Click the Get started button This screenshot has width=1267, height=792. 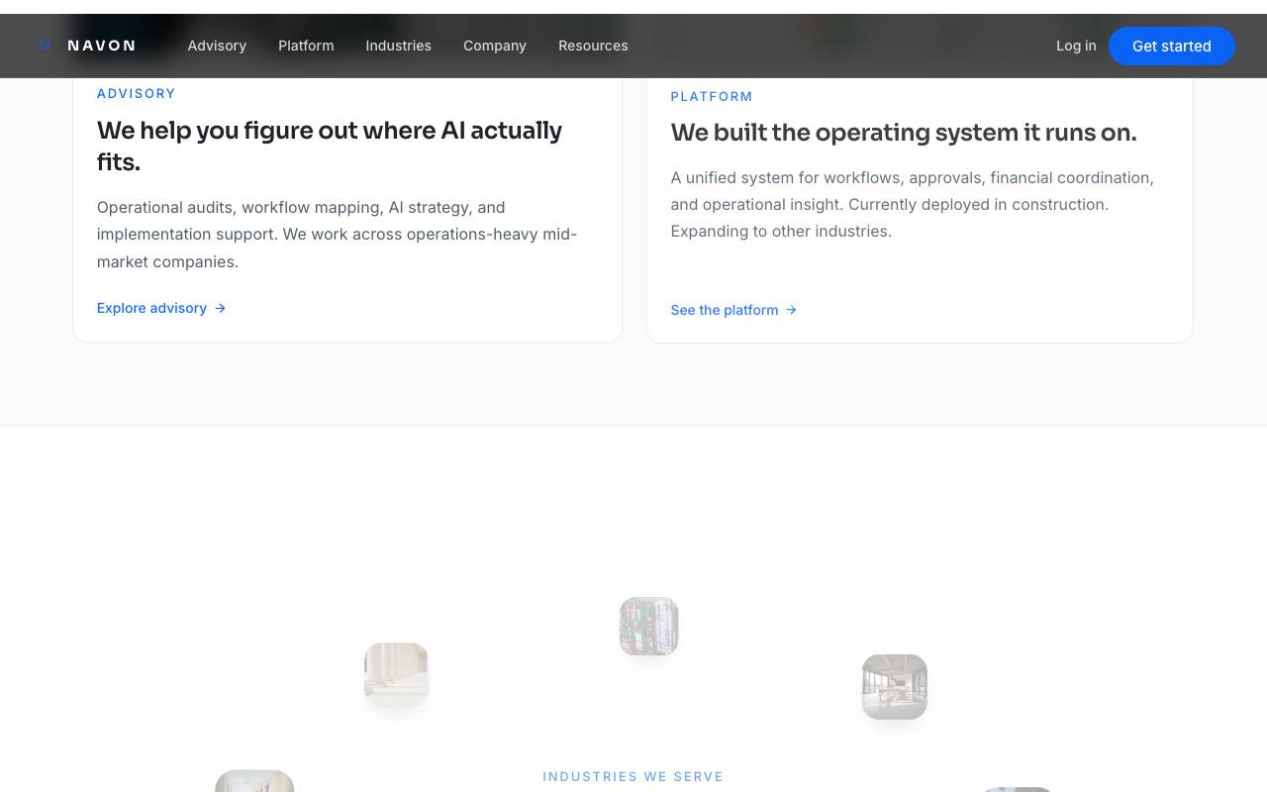[x=1172, y=46]
